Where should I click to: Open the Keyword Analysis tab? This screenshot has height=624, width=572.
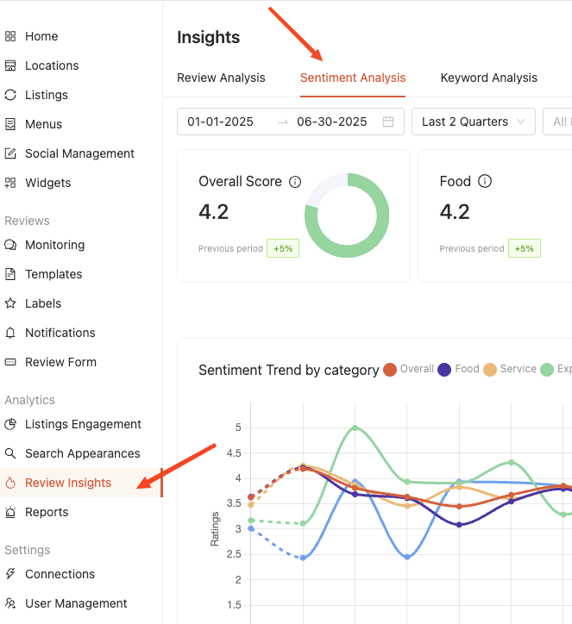coord(489,78)
